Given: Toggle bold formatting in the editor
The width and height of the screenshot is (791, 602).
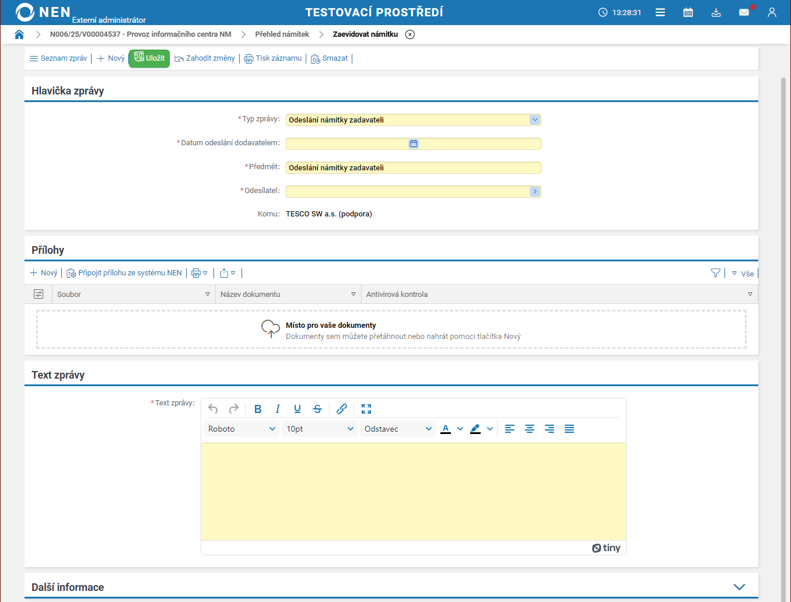Looking at the screenshot, I should click(258, 409).
